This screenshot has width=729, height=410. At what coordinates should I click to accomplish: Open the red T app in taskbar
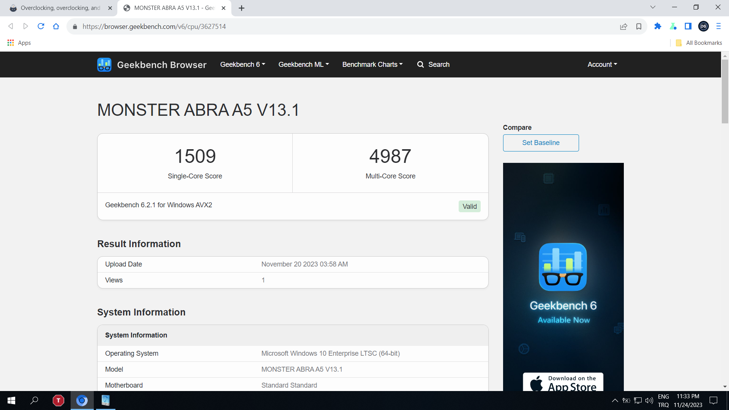coord(58,401)
